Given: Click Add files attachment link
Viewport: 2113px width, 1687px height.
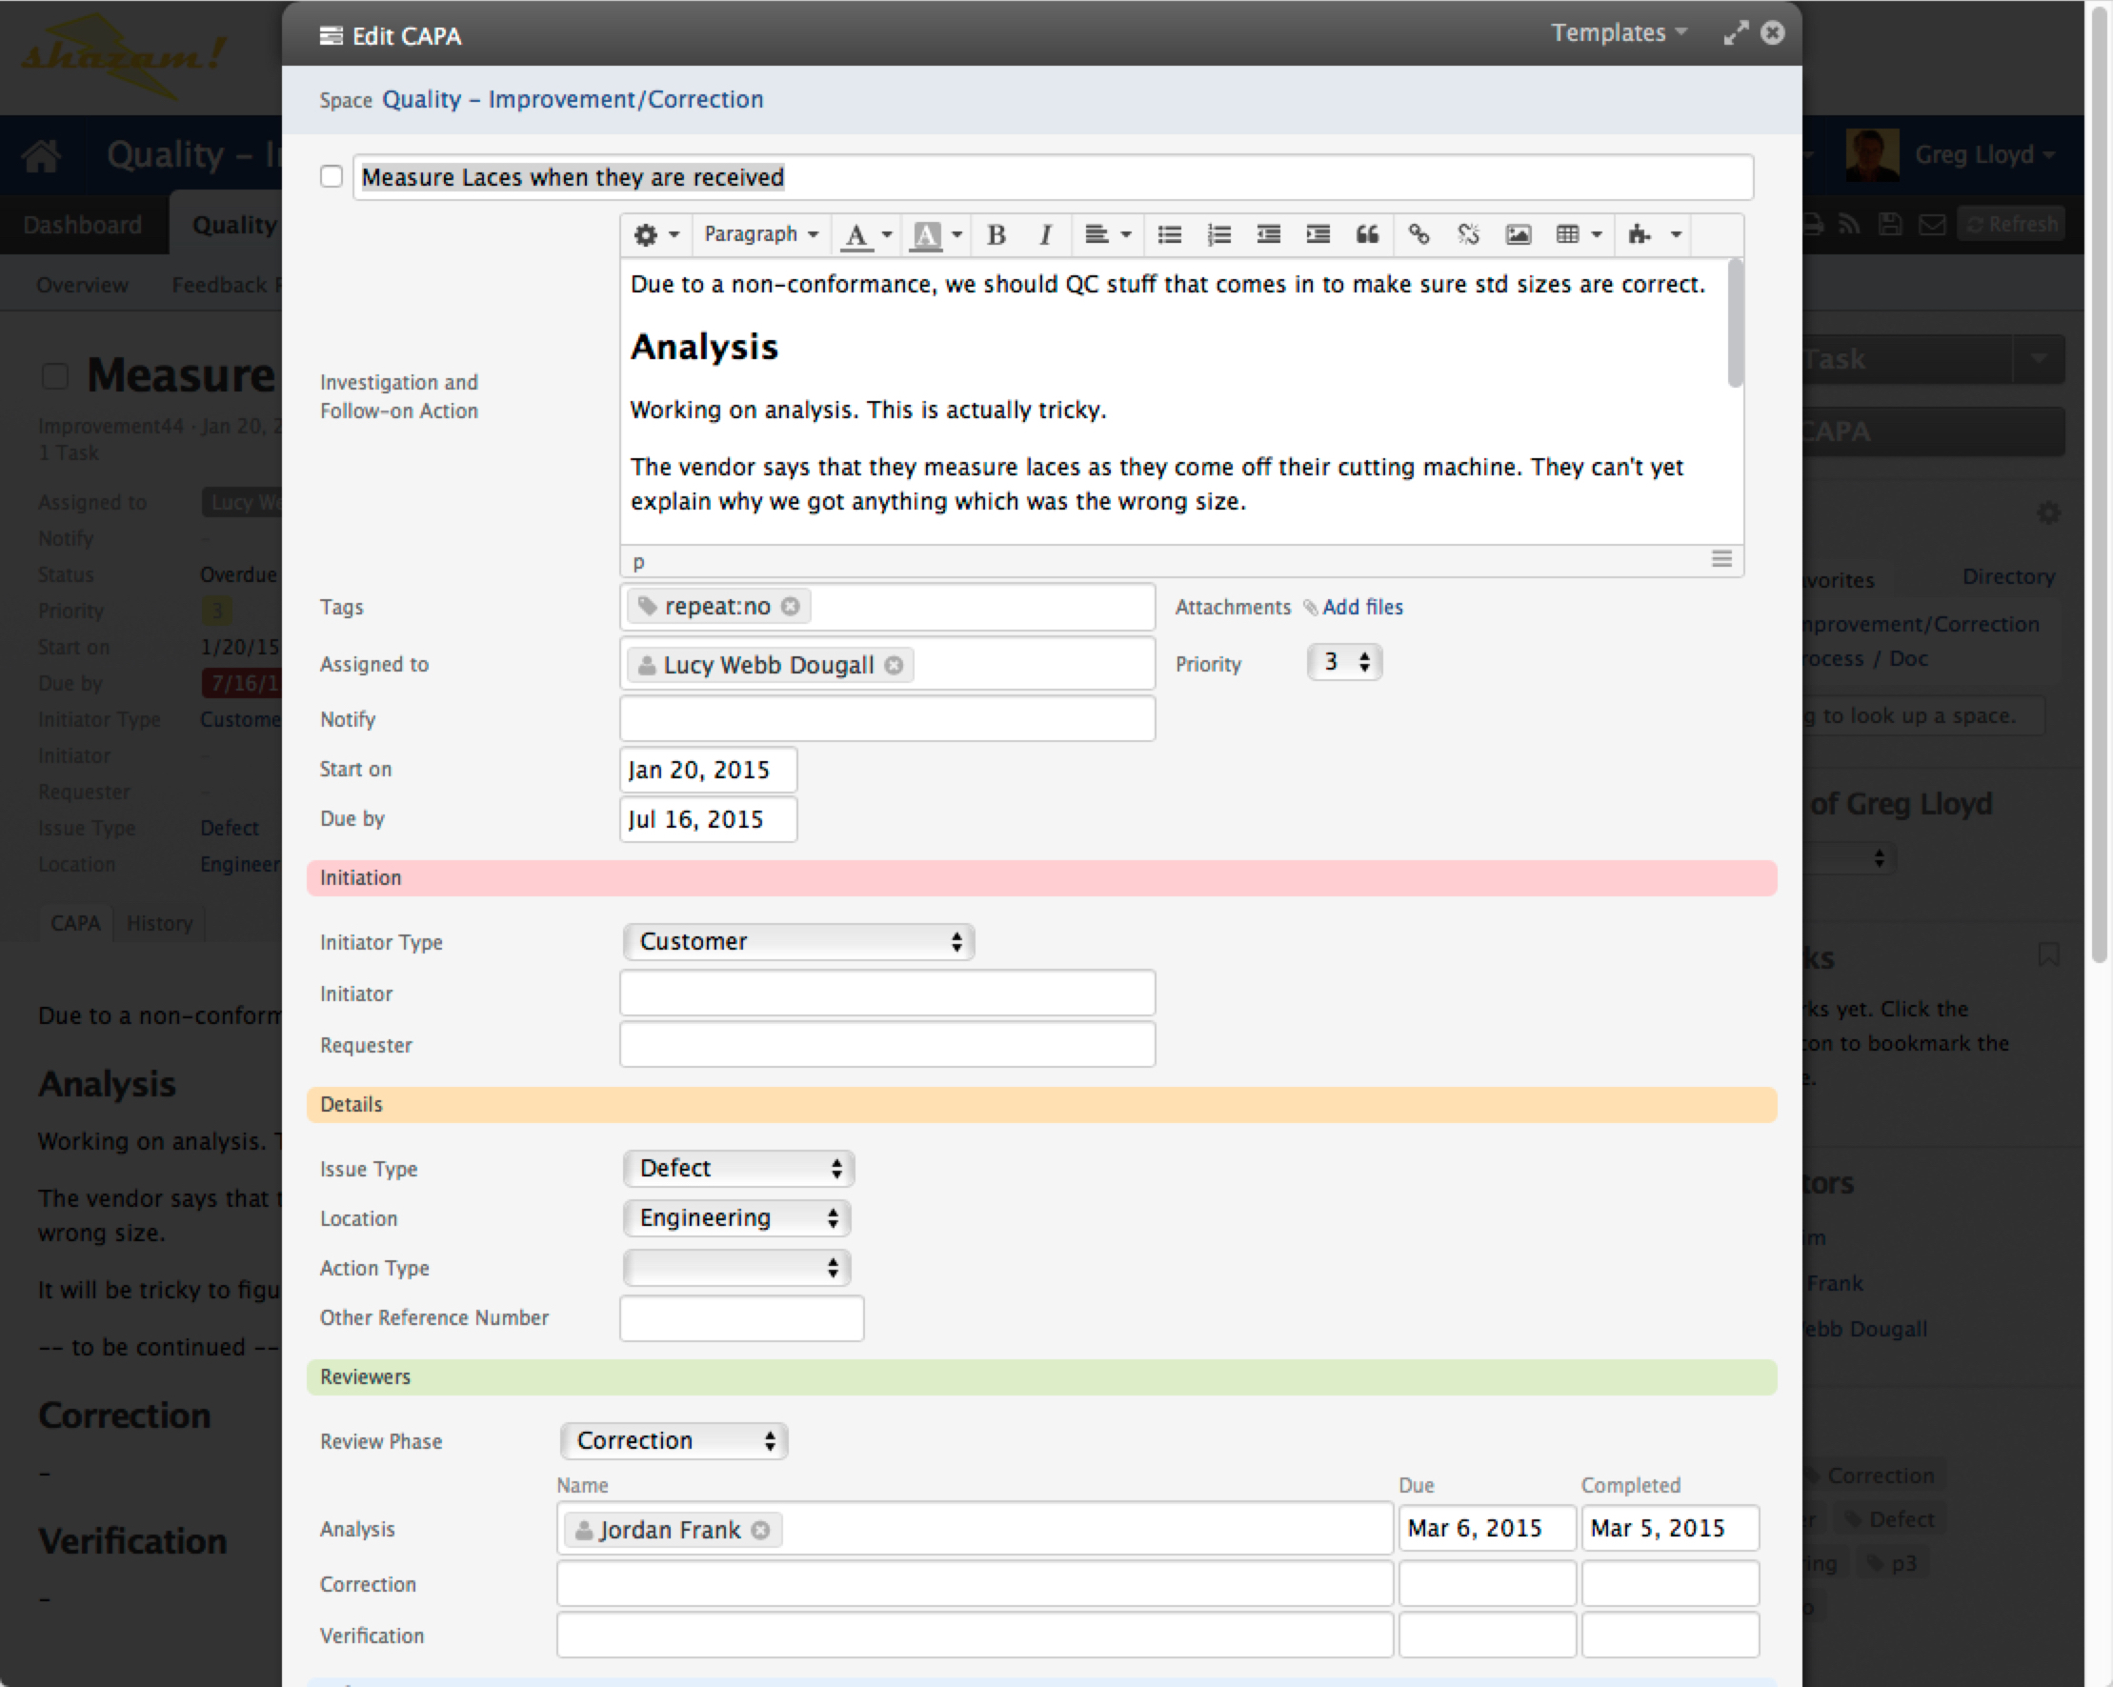Looking at the screenshot, I should (x=1361, y=607).
